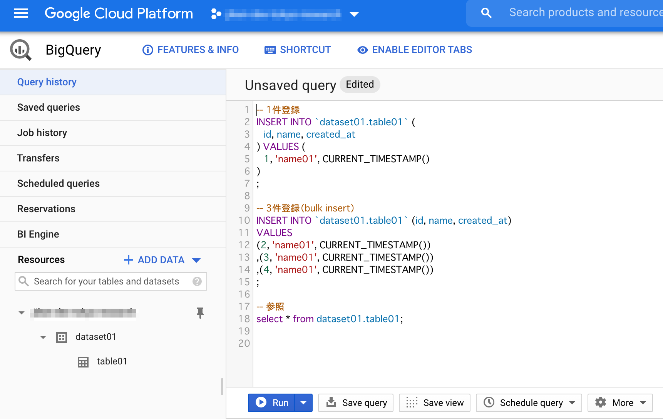Click the keyboard icon next to Shortcut
Image resolution: width=663 pixels, height=419 pixels.
(270, 50)
